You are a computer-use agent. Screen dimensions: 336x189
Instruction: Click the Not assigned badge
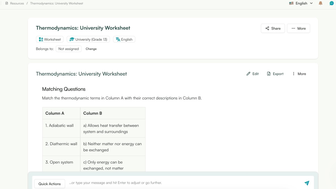pyautogui.click(x=69, y=49)
